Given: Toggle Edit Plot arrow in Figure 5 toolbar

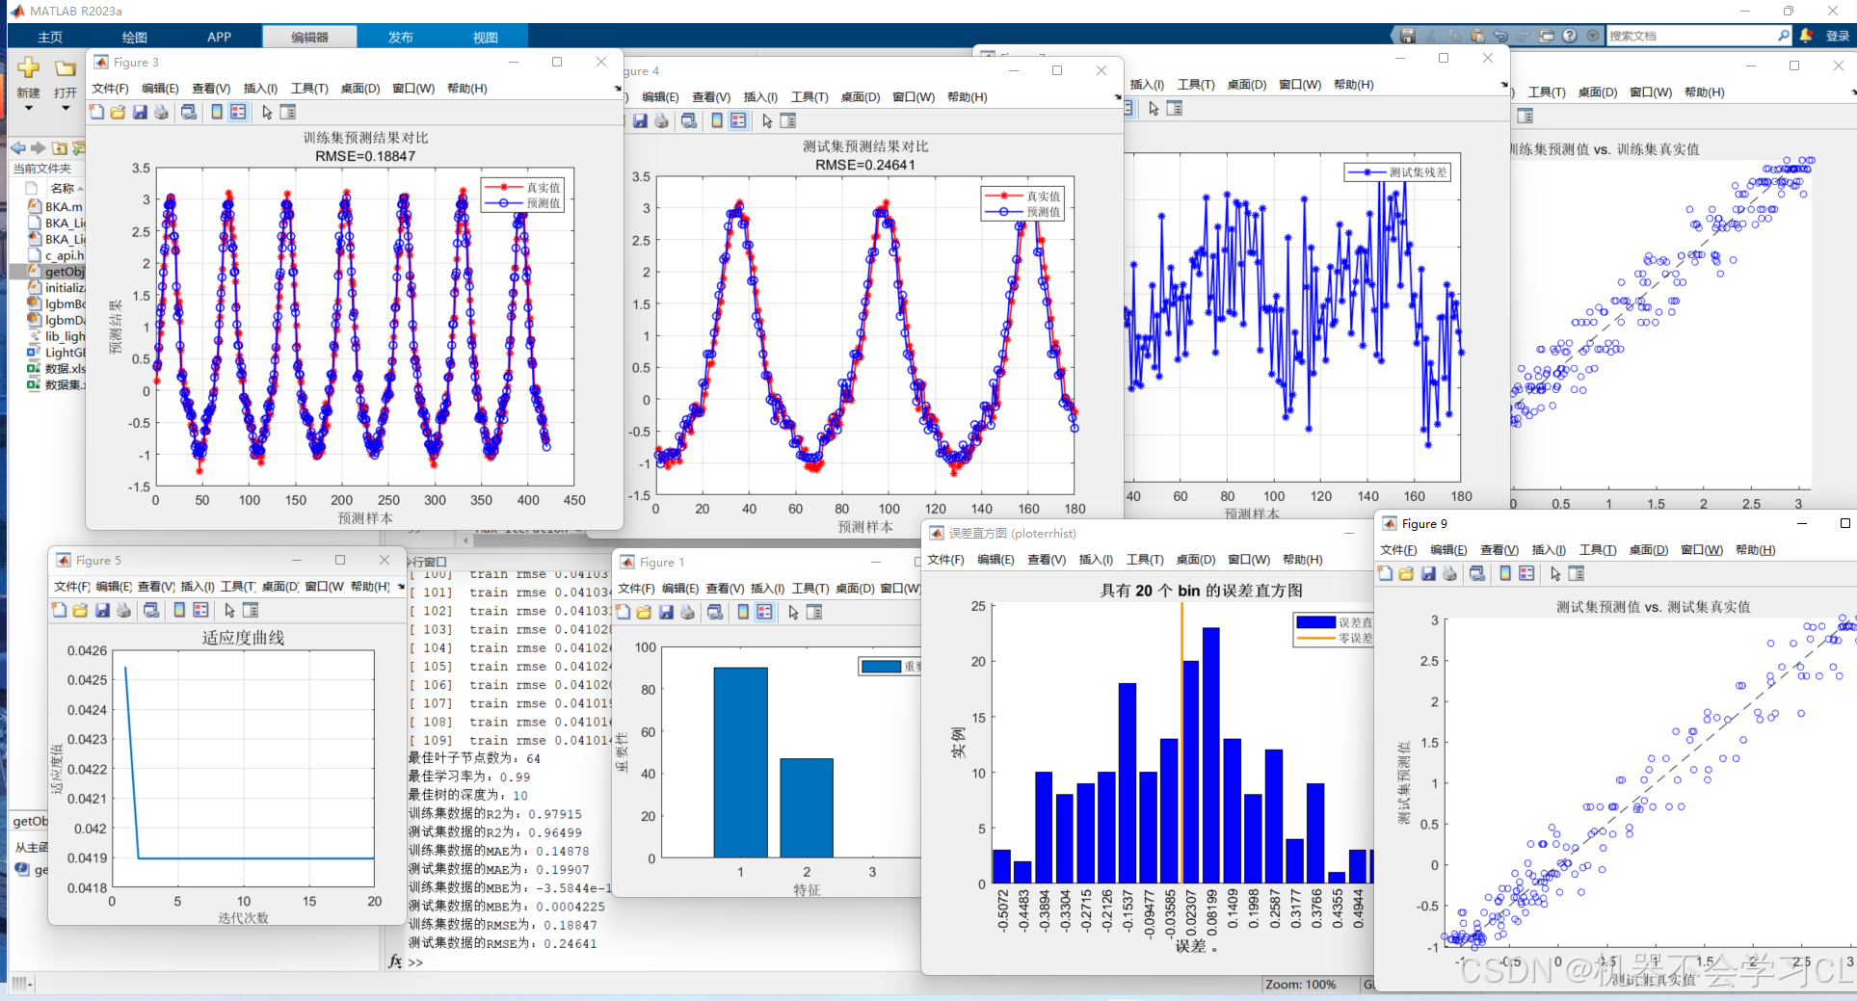Looking at the screenshot, I should coord(229,611).
